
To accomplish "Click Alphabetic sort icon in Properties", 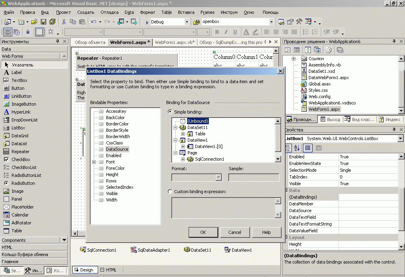I will click(297, 148).
